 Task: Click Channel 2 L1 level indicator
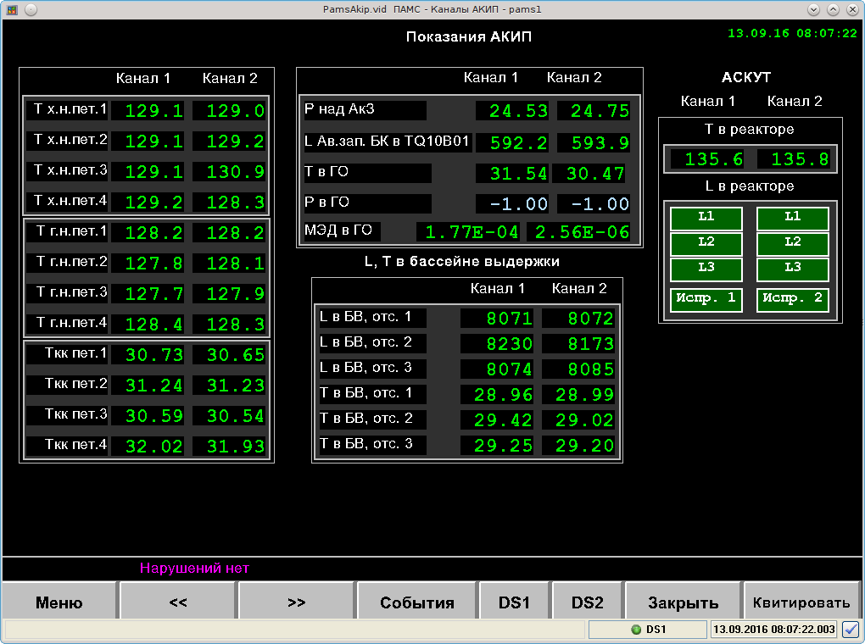(x=792, y=218)
